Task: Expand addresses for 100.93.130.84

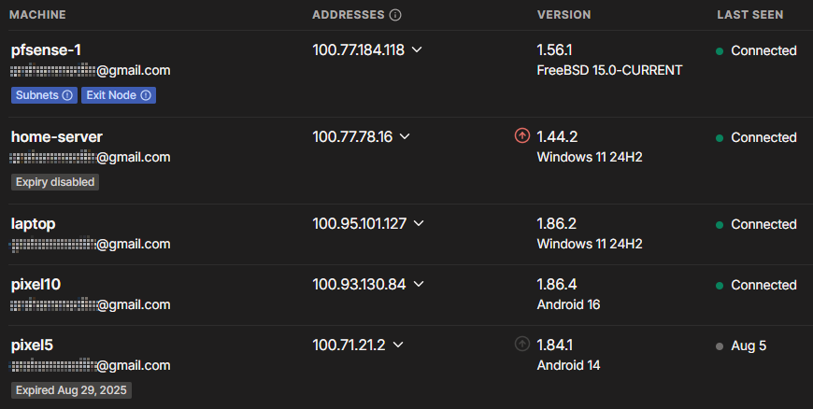Action: 419,284
